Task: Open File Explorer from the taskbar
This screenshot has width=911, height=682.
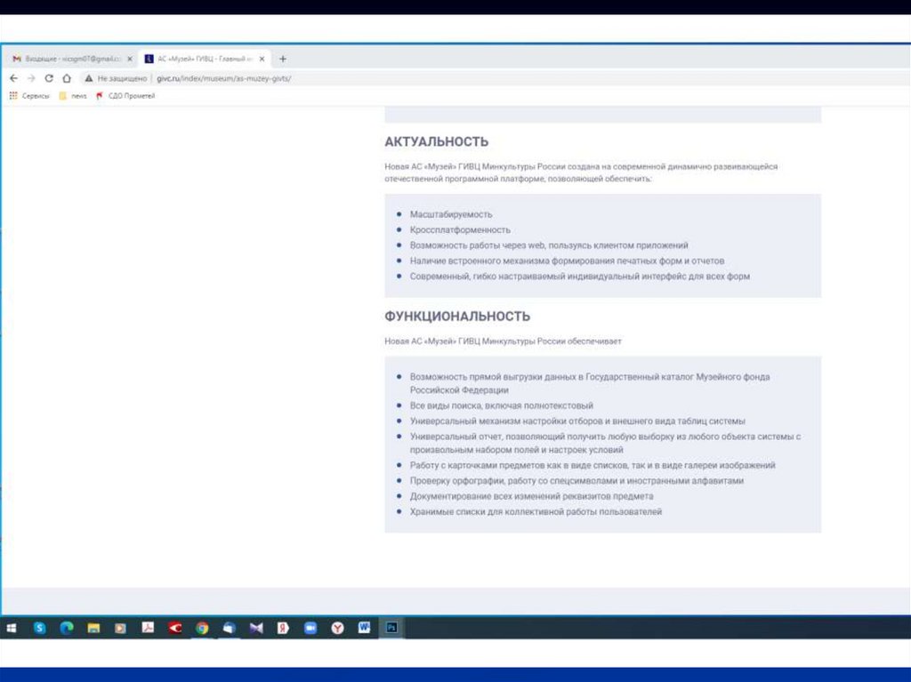Action: (93, 628)
